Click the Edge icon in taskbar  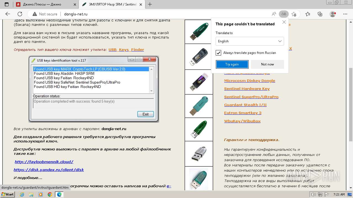tap(59, 194)
